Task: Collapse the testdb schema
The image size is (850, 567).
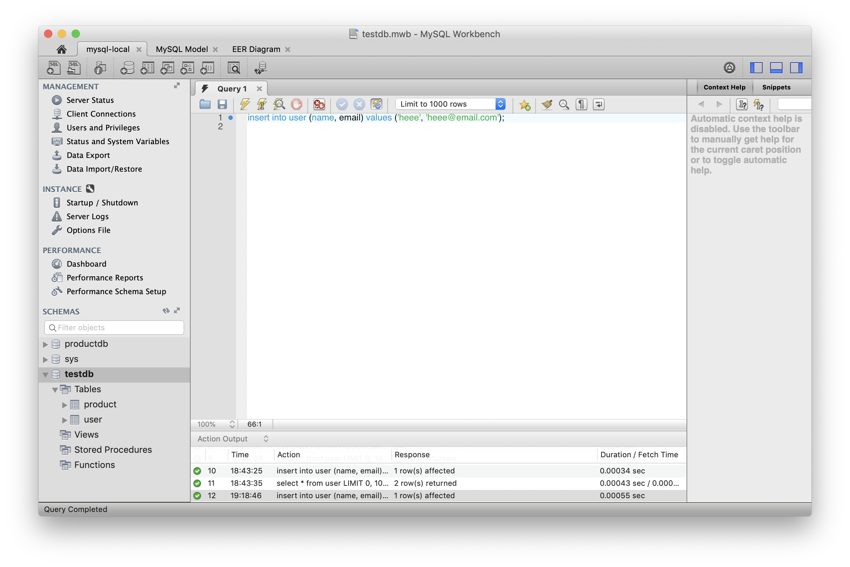Action: [45, 375]
